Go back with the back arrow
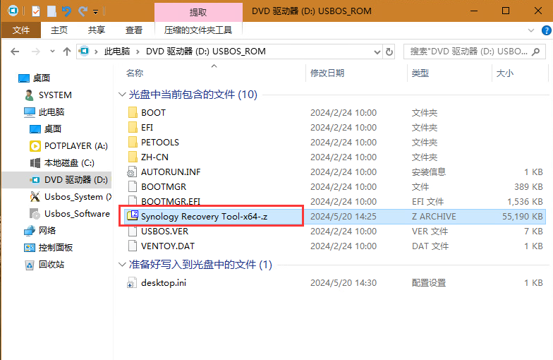553x360 pixels. pos(15,52)
